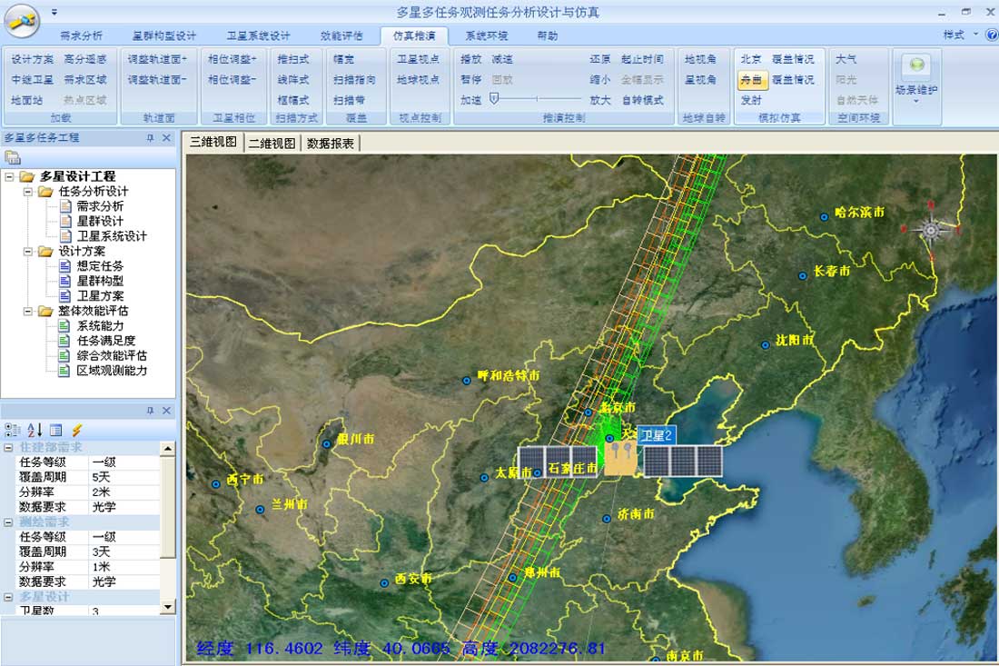Click the lightning bolt events icon
999x666 pixels.
pos(76,430)
